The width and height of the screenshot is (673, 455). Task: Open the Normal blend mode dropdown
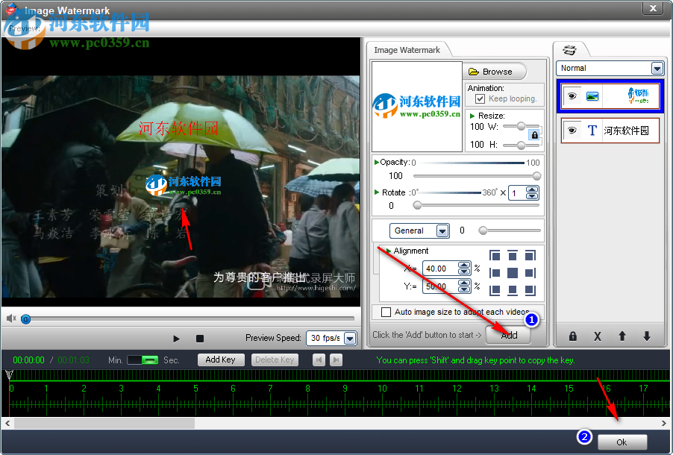click(657, 68)
